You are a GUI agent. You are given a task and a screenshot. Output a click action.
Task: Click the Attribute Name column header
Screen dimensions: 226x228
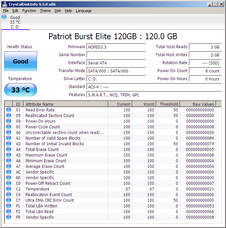66,104
